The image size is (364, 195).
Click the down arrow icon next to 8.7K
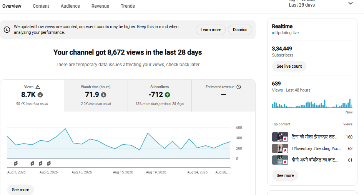click(x=40, y=95)
